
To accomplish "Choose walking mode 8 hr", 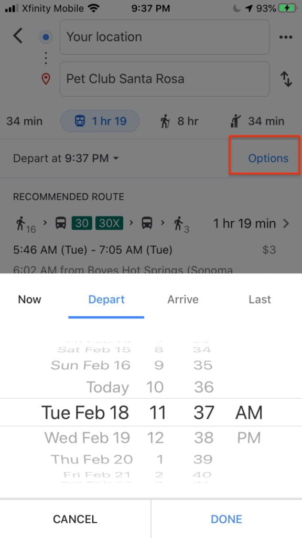I will point(179,121).
